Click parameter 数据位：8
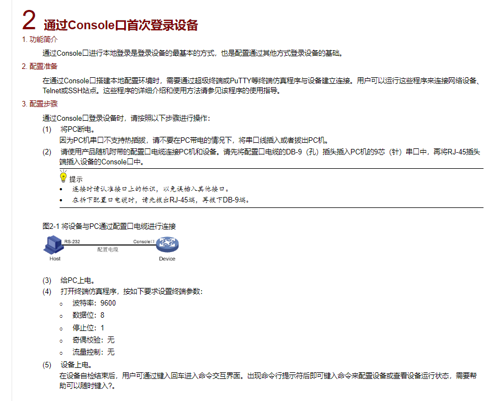 point(88,316)
